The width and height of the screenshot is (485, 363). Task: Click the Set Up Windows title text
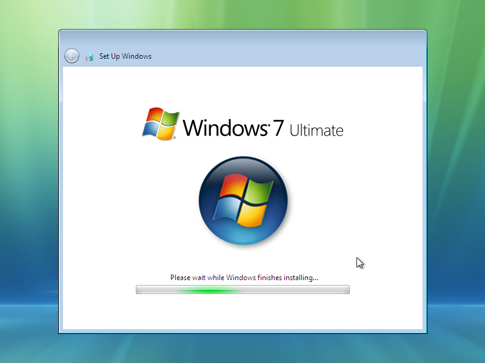125,56
